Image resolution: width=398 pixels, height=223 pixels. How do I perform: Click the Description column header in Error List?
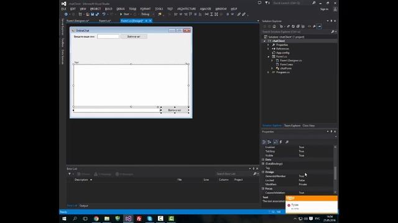pyautogui.click(x=81, y=180)
